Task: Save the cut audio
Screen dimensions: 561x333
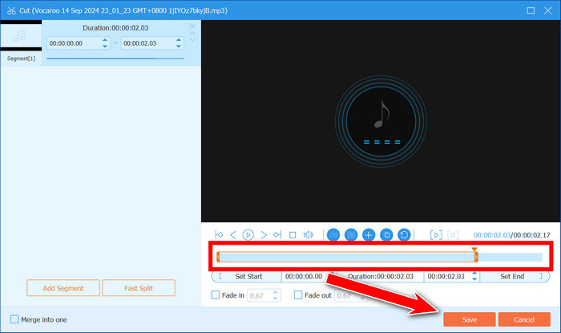Action: click(470, 319)
